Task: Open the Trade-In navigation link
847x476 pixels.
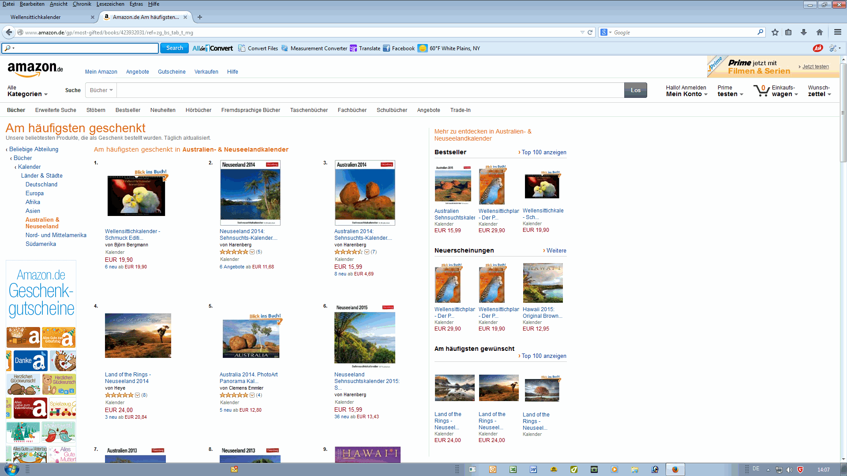Action: point(460,110)
